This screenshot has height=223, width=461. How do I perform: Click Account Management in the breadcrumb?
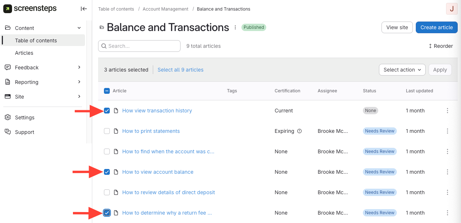[x=166, y=9]
